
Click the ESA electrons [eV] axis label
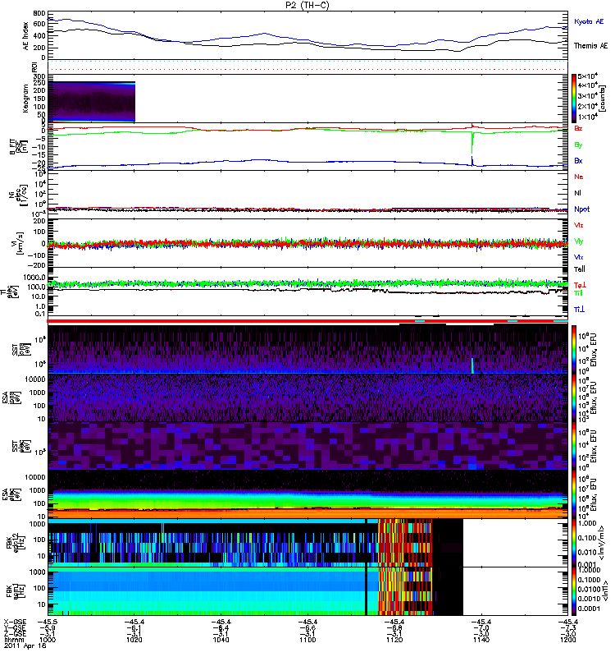12,494
